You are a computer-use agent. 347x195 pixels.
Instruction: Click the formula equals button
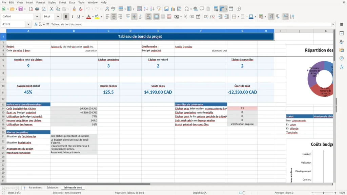coord(47,24)
